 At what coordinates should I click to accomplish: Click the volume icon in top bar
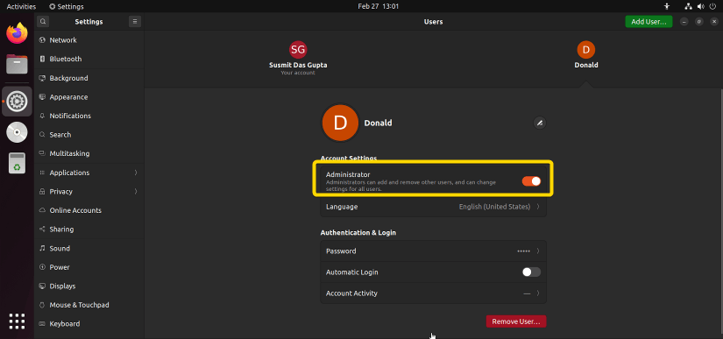tap(701, 6)
